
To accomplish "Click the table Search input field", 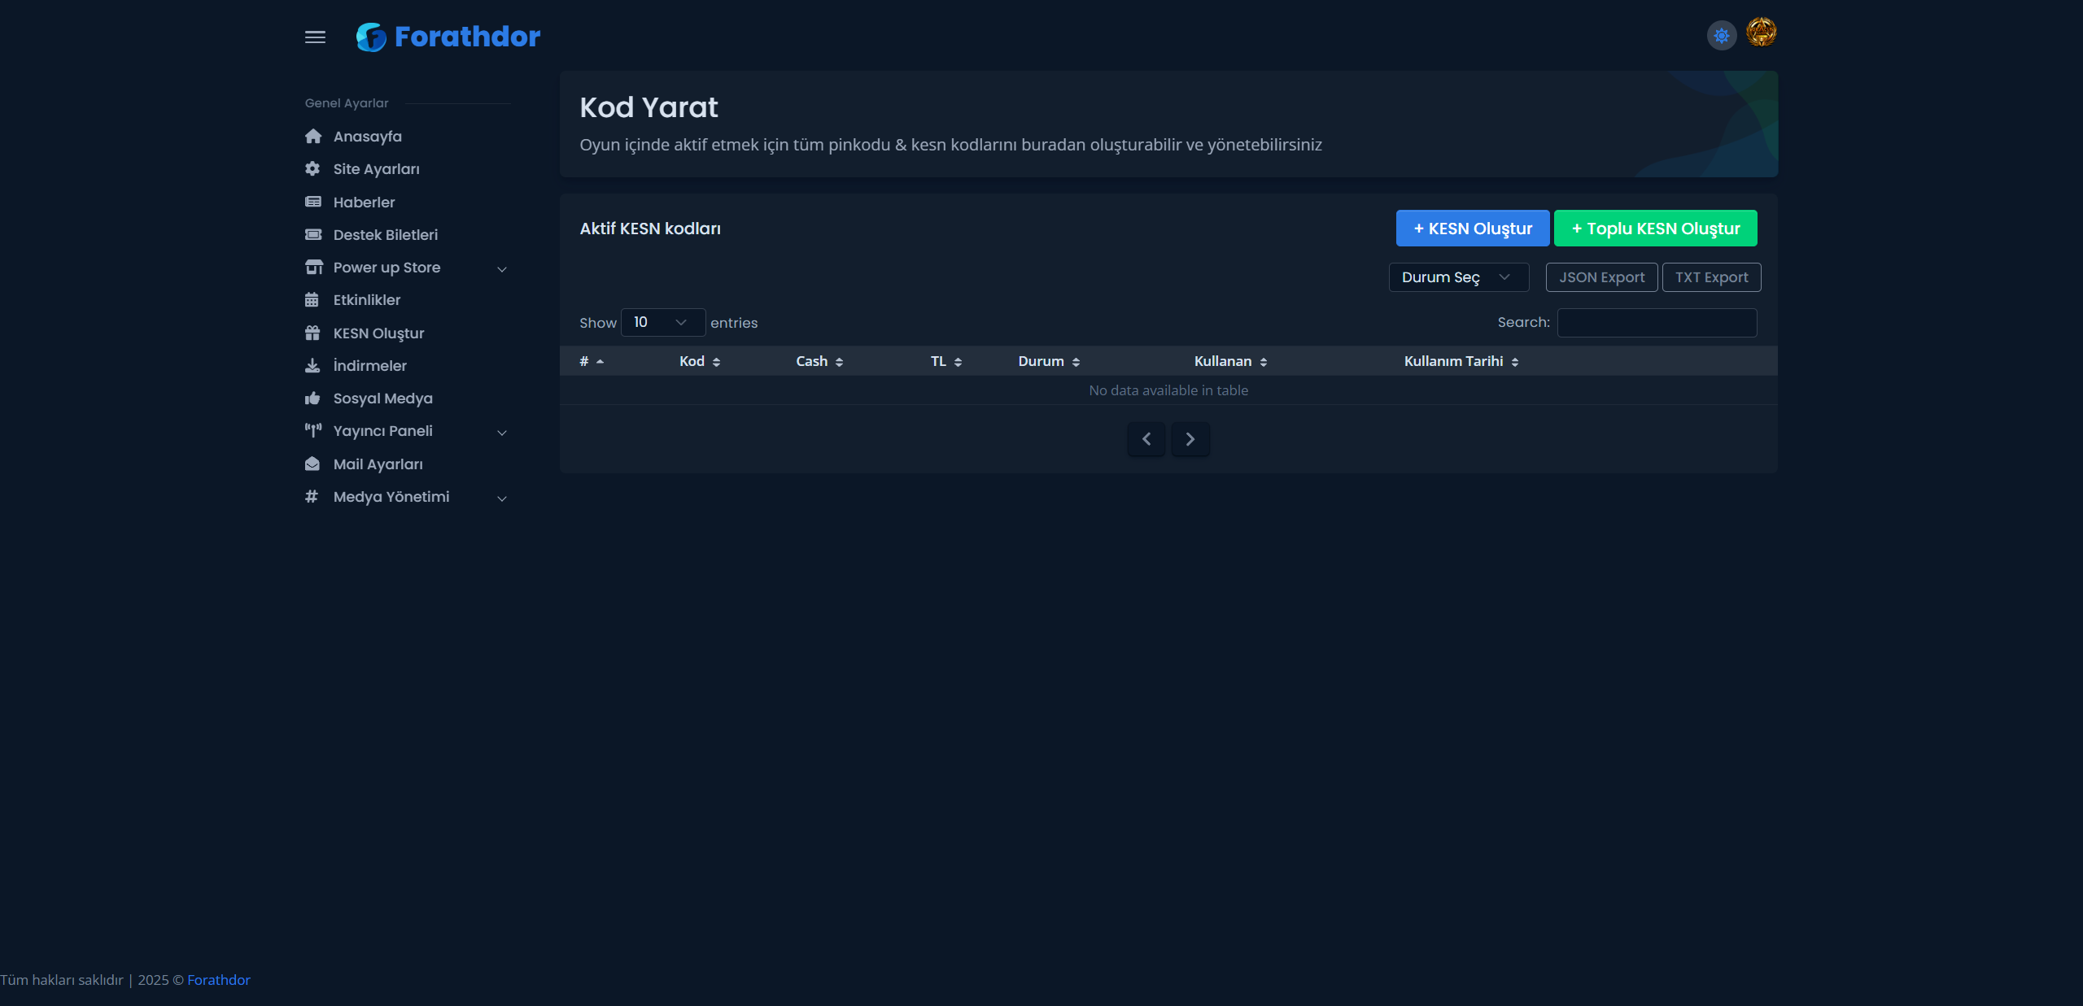I will [x=1657, y=322].
